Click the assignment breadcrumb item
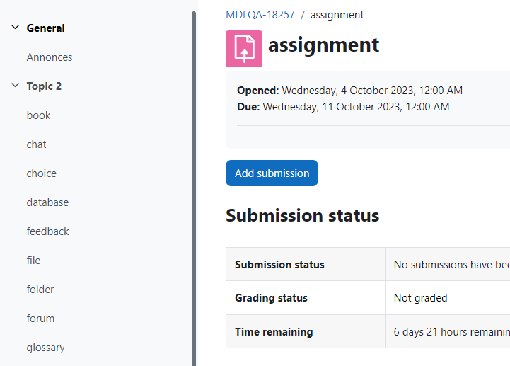 337,15
